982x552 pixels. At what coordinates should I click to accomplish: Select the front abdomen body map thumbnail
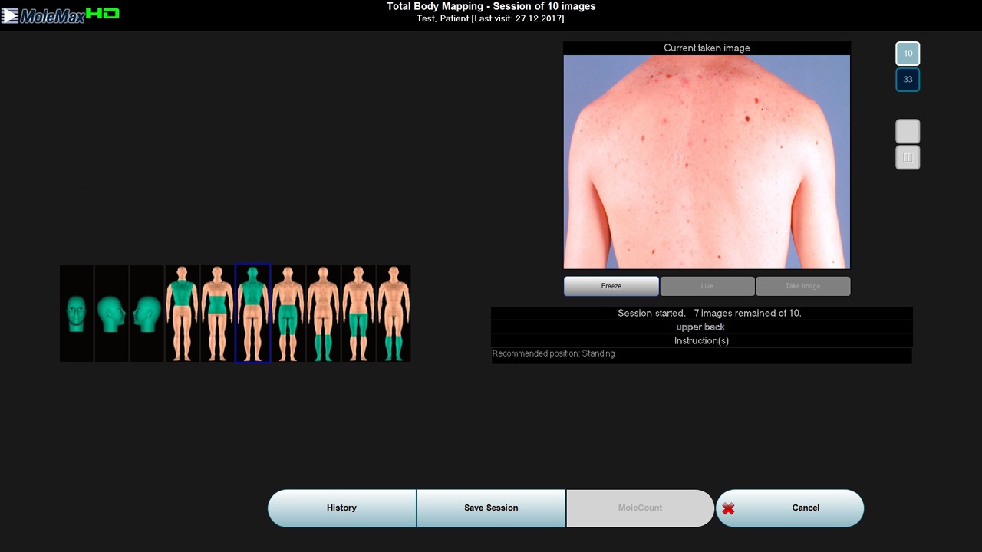tap(218, 314)
